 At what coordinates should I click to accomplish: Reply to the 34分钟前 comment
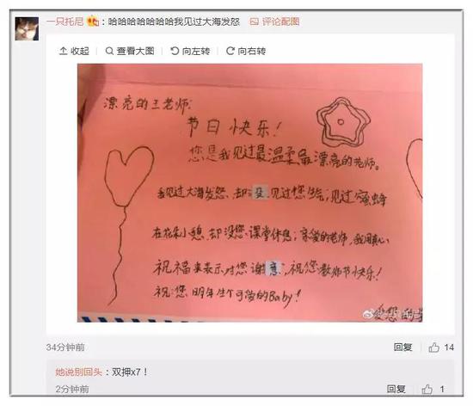(402, 348)
